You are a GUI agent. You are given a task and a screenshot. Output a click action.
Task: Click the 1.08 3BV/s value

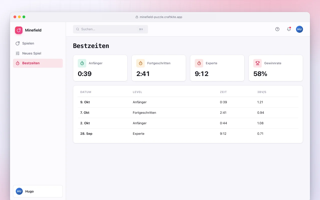click(260, 123)
